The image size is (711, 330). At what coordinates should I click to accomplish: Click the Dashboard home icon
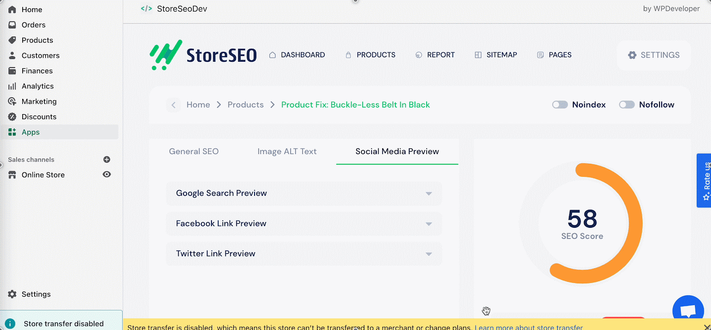[272, 55]
